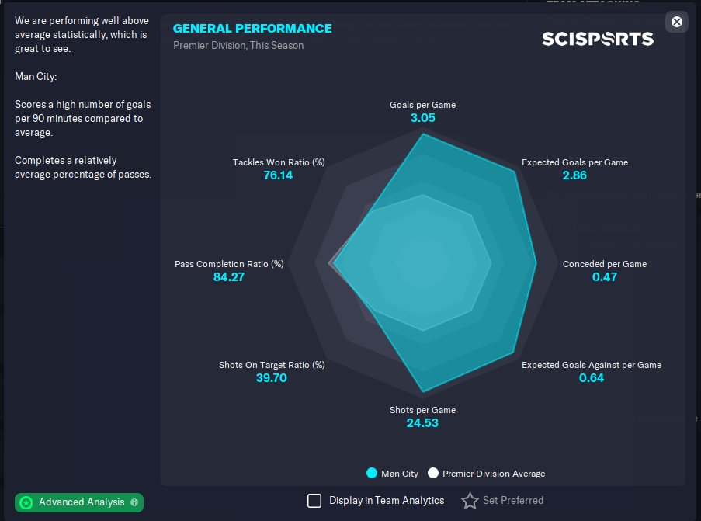The height and width of the screenshot is (521, 701).
Task: Click the General Performance heading
Action: coord(252,28)
